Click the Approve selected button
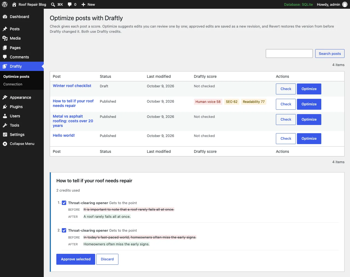Image resolution: width=350 pixels, height=277 pixels. point(76,259)
